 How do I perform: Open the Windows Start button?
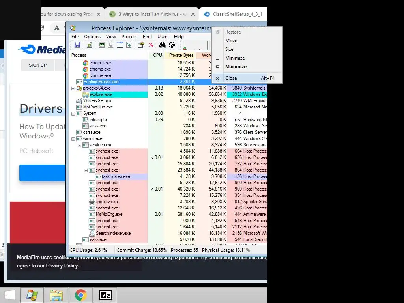(x=10, y=295)
